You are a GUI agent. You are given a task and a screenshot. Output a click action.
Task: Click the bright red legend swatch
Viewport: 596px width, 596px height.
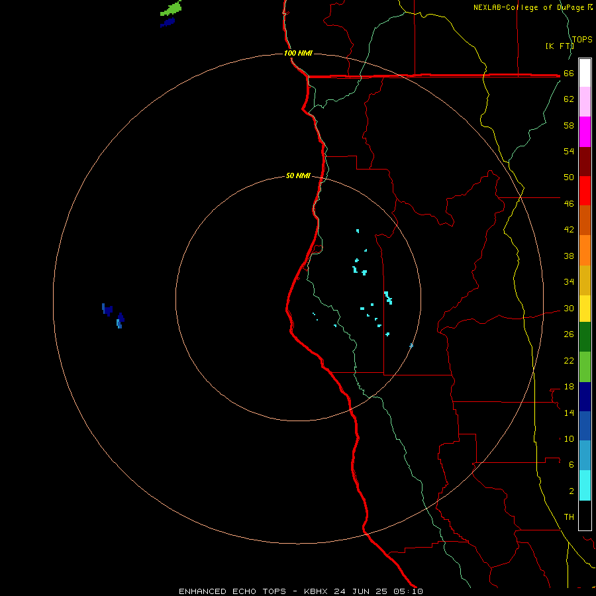tap(585, 191)
